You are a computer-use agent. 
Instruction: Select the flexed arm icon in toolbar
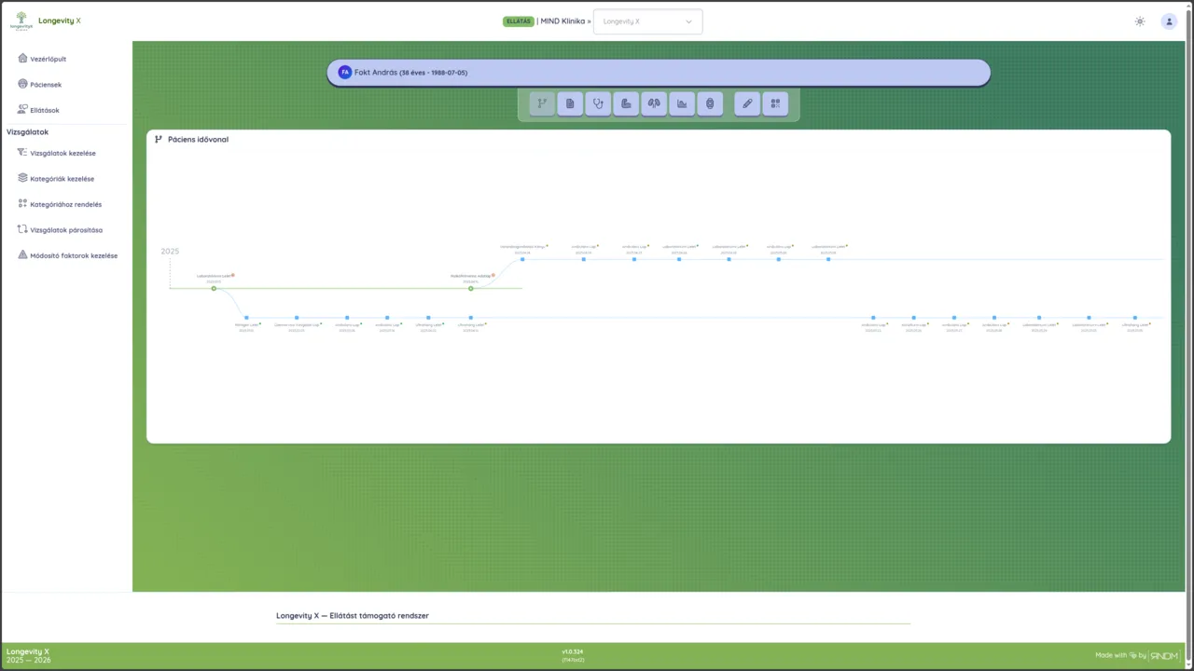click(x=626, y=103)
